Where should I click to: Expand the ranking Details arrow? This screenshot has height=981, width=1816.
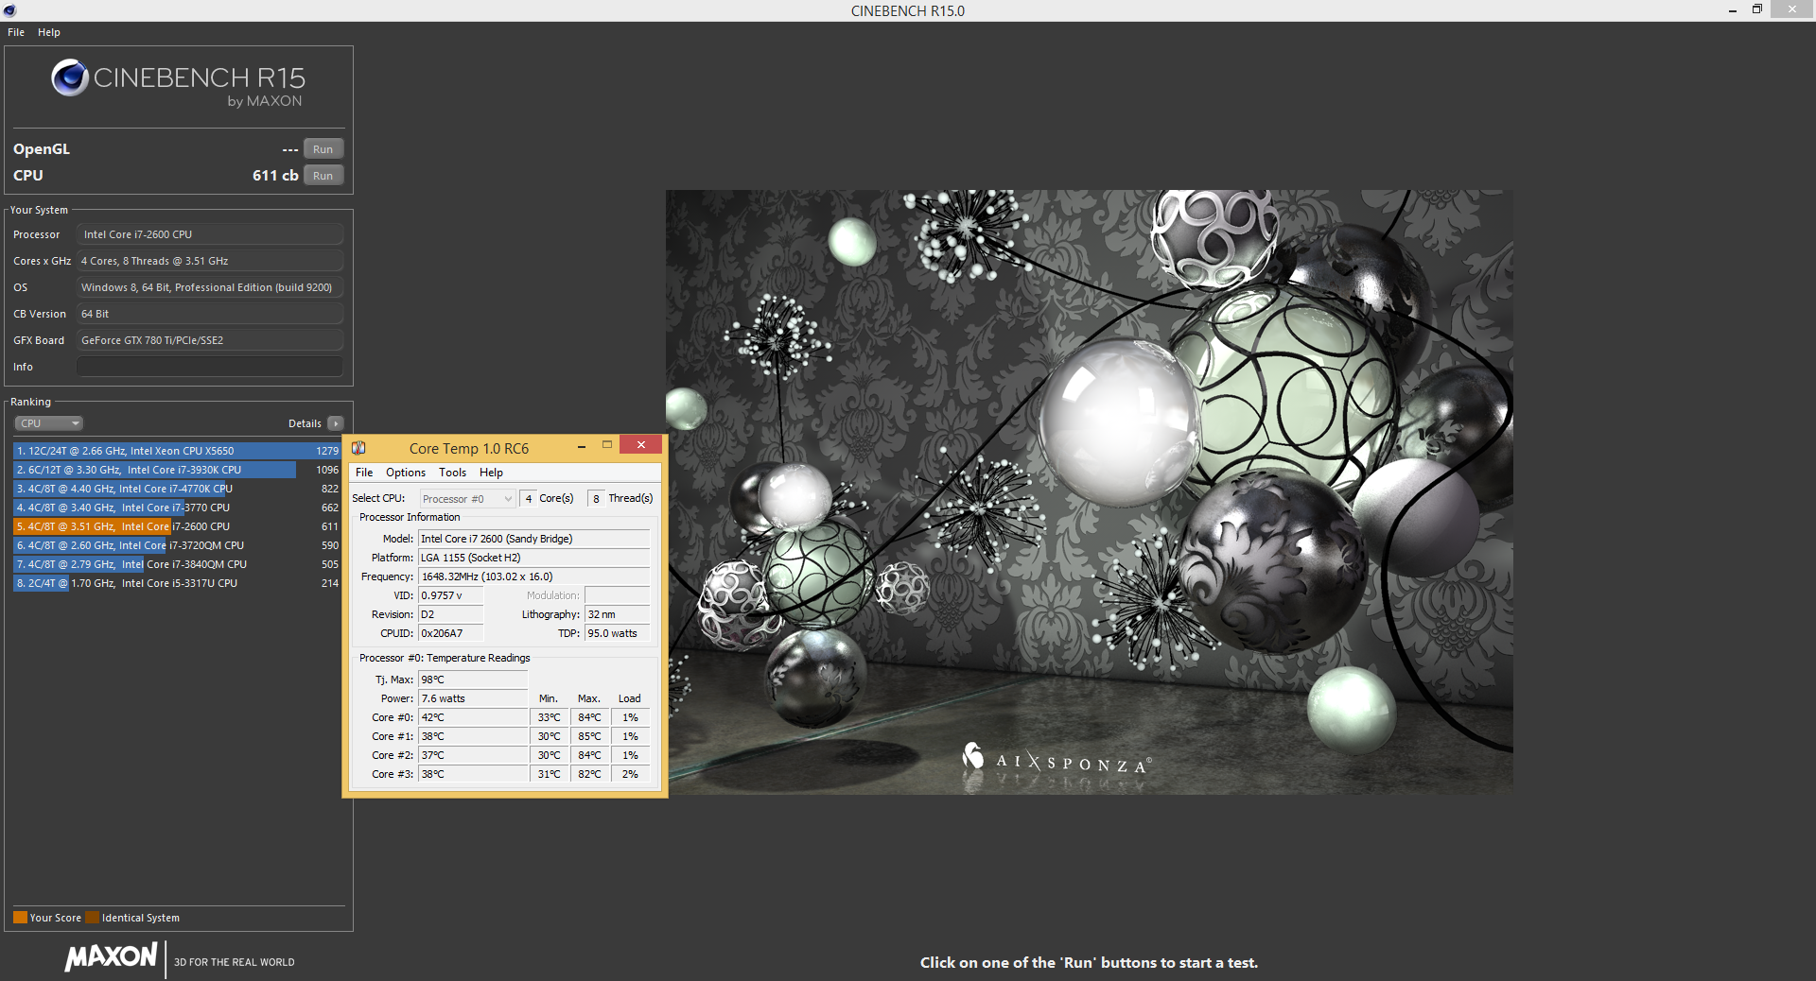tap(335, 423)
